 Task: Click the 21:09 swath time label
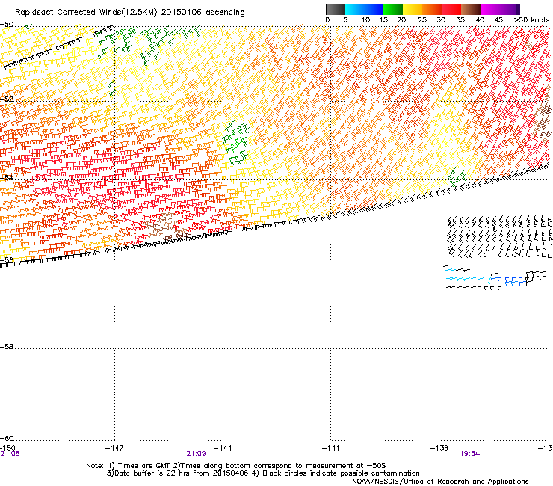[x=196, y=454]
